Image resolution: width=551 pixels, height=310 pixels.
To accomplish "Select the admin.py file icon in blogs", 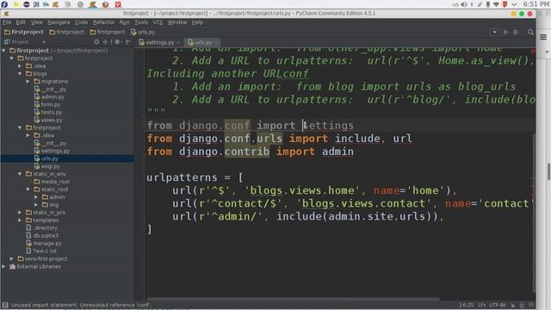I will 37,96.
